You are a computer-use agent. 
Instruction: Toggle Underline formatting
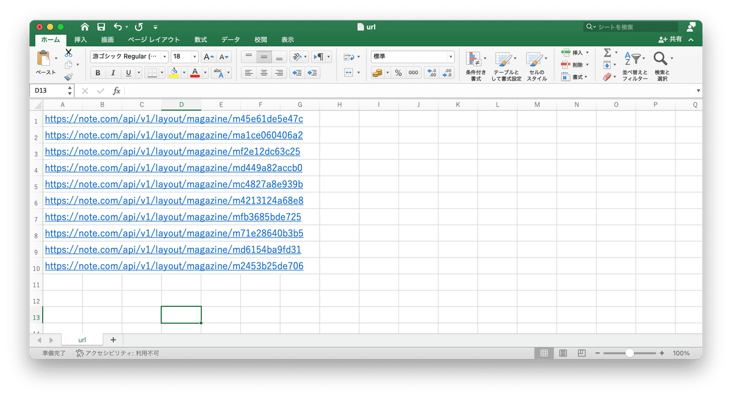coord(128,73)
